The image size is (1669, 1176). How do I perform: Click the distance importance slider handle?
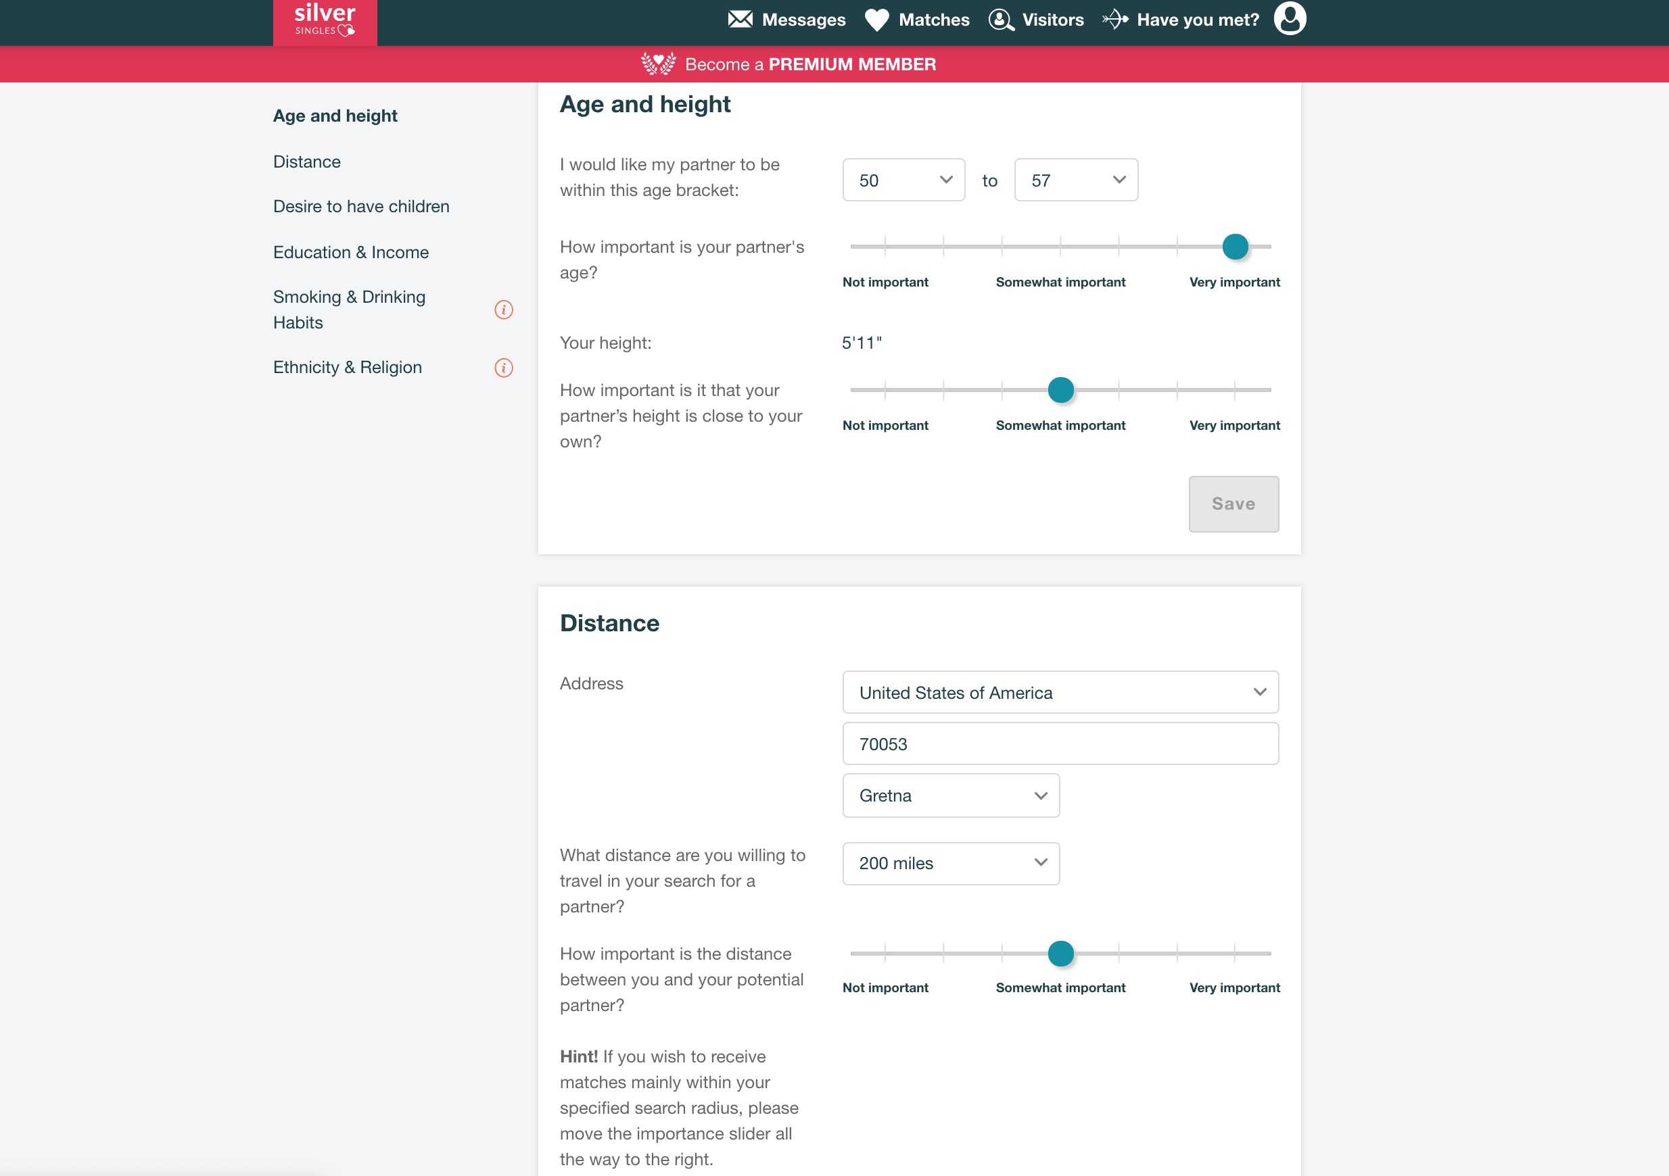1060,954
